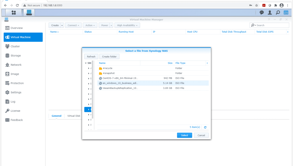Open the Virtual Machine section
The image size is (293, 166).
tap(23, 37)
